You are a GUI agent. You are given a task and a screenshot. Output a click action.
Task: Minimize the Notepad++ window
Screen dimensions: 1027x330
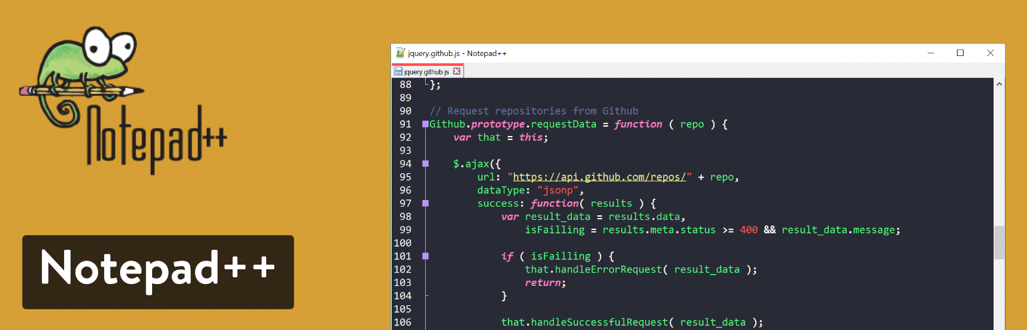[930, 53]
